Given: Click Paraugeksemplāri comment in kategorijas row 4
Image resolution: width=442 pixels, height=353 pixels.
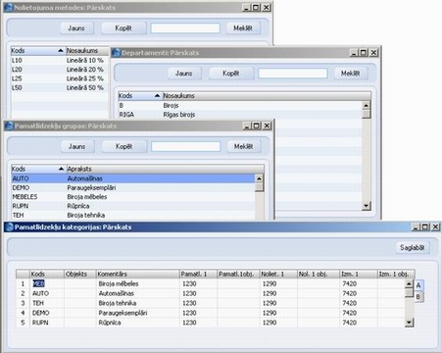Looking at the screenshot, I should click(138, 313).
